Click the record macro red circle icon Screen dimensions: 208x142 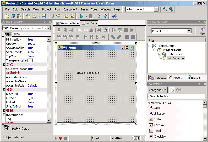pos(60,138)
